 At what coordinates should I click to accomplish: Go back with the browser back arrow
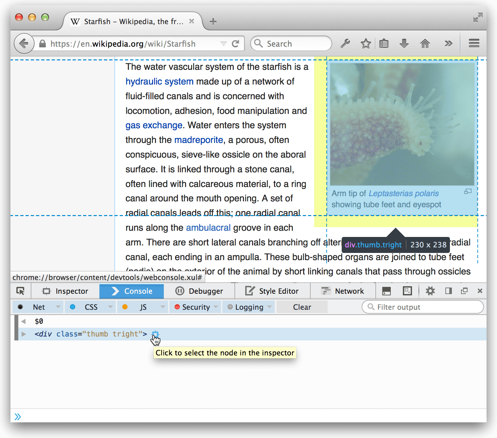click(24, 43)
